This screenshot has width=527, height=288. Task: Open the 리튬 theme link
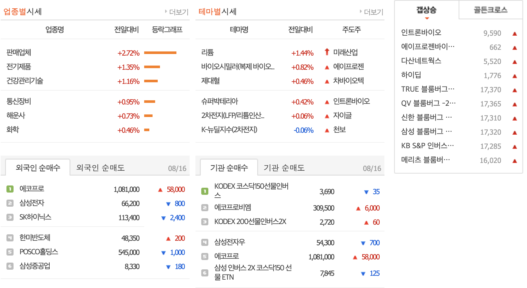(x=207, y=52)
